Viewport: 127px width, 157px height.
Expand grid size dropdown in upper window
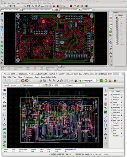[x=80, y=10]
